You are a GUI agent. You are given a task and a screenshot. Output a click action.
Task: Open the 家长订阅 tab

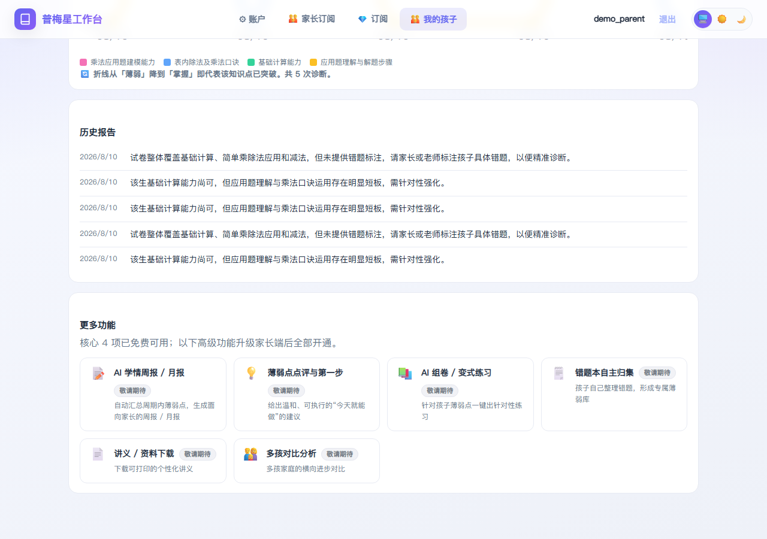click(312, 19)
